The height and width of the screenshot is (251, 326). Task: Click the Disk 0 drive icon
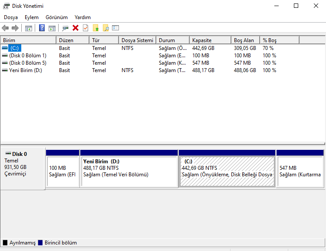[x=8, y=153]
